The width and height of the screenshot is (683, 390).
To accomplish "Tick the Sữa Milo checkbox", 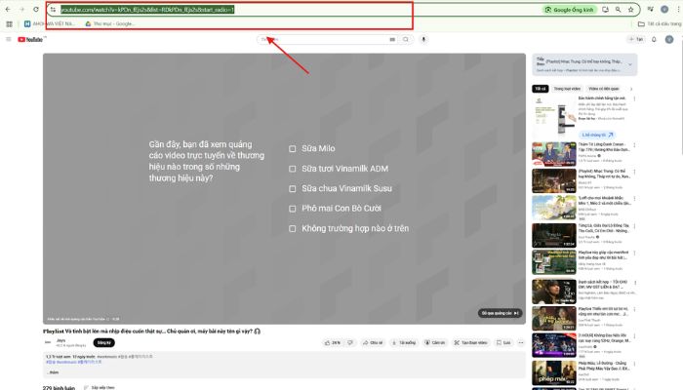I will (x=293, y=149).
